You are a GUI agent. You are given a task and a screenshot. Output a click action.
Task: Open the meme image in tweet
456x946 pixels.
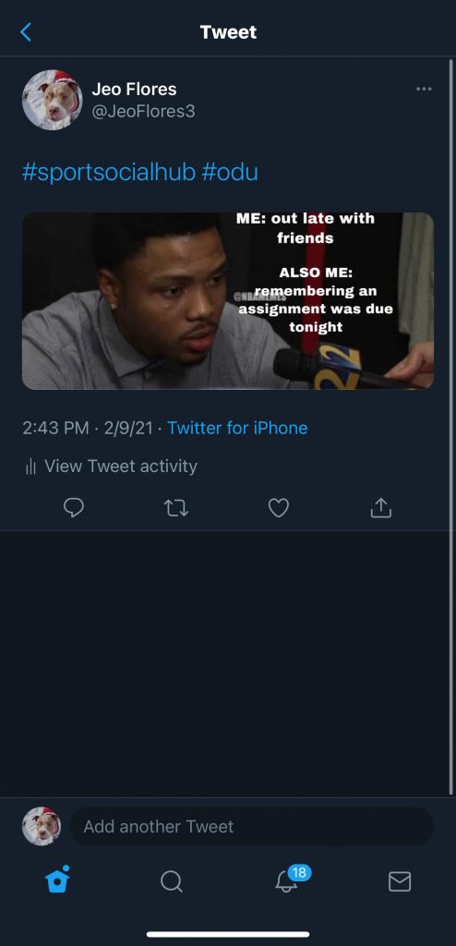(228, 300)
